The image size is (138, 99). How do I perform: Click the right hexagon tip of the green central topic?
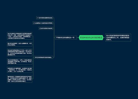pyautogui.click(x=103, y=38)
